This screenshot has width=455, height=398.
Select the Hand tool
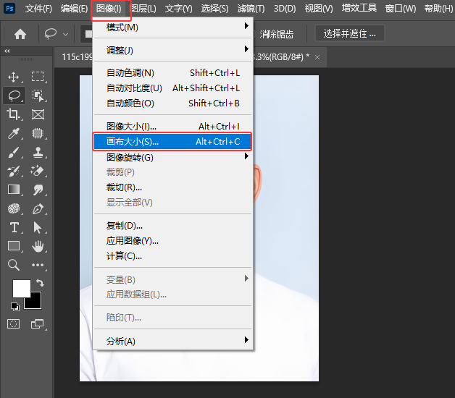click(38, 246)
